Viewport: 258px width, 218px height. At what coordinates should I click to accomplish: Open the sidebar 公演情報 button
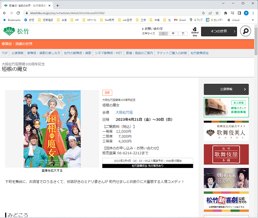click(x=226, y=89)
